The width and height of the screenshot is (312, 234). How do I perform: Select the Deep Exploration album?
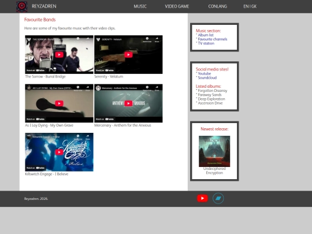(x=211, y=99)
